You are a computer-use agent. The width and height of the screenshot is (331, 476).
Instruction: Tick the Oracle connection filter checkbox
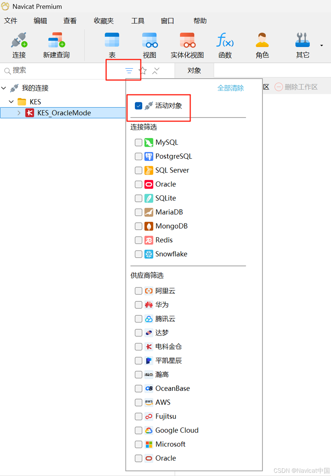pyautogui.click(x=138, y=184)
